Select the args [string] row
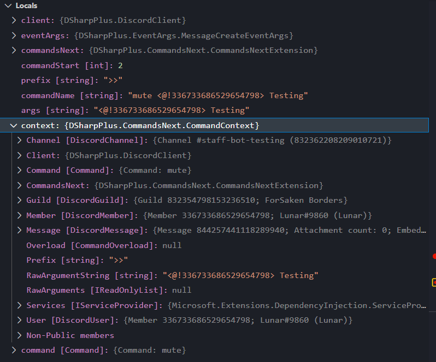This screenshot has height=362, width=436. pyautogui.click(x=214, y=111)
